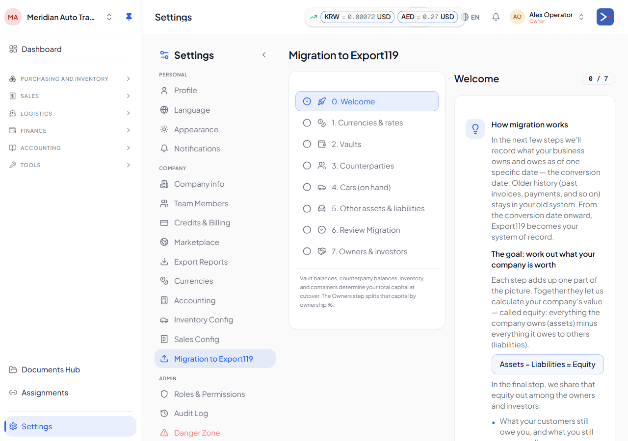This screenshot has height=441, width=628.
Task: Click the Danger Zone warning triangle icon
Action: (164, 433)
